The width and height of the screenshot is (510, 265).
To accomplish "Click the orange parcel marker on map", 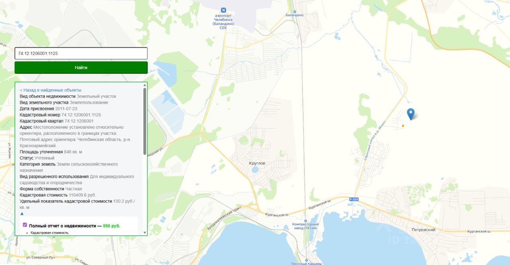I will point(402,126).
